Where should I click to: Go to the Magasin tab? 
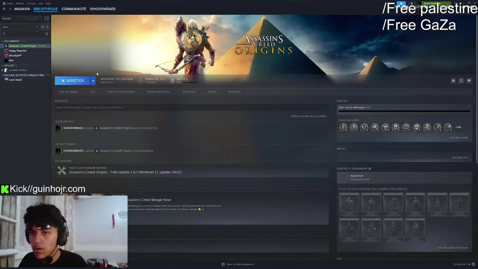(x=22, y=9)
